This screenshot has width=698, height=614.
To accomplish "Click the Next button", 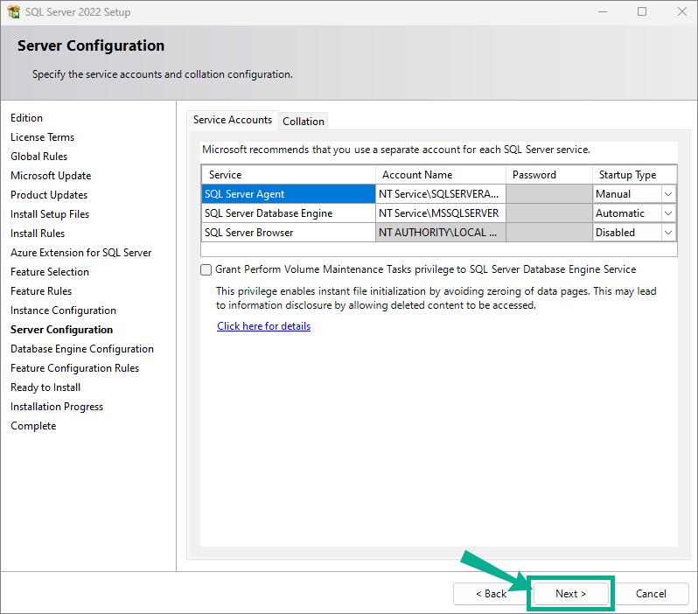I will (570, 594).
